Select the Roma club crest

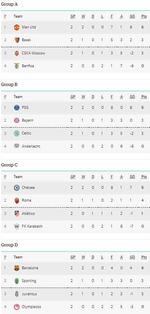pos(17,200)
